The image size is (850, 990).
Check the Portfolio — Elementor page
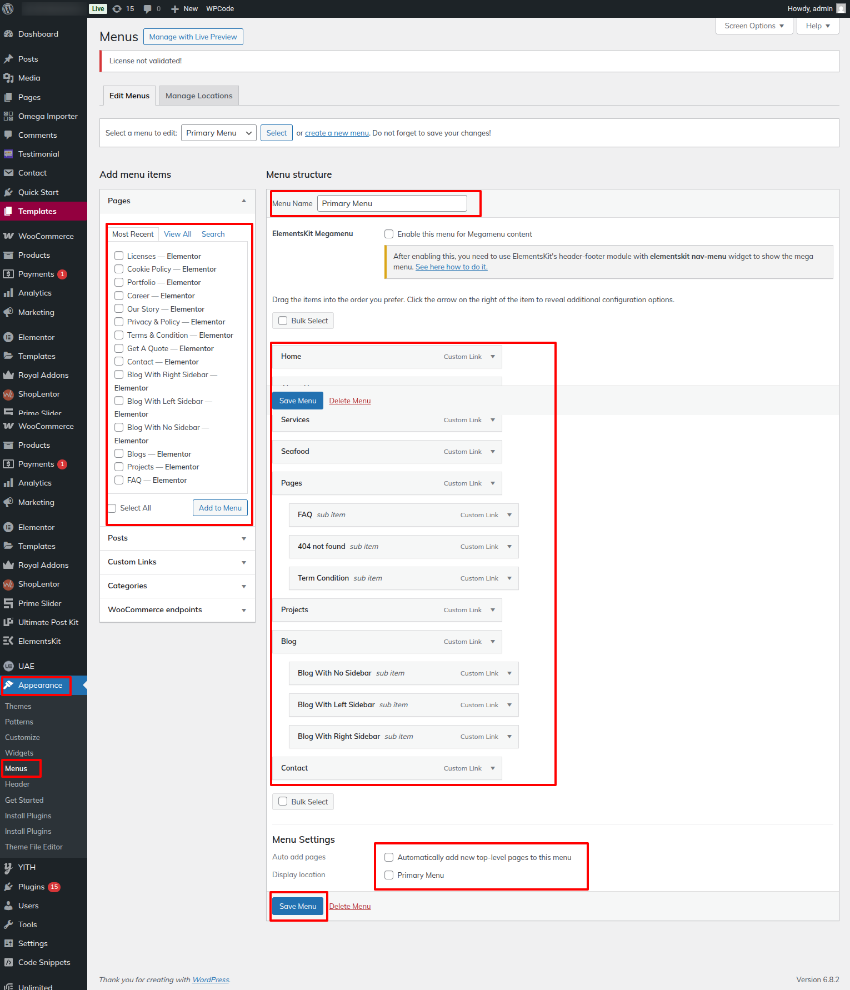point(119,282)
